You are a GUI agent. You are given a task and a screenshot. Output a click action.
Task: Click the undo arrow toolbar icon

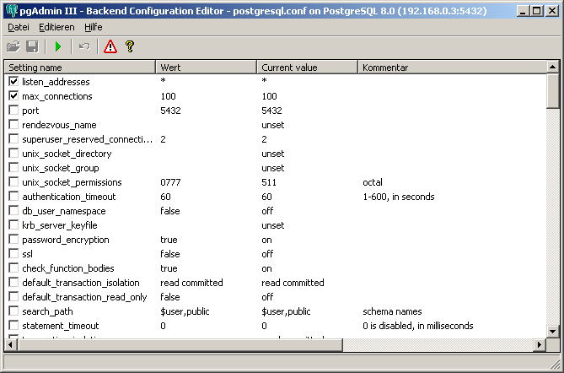(83, 47)
